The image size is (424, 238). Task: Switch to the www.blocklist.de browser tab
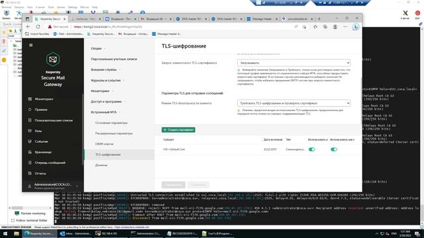297,19
